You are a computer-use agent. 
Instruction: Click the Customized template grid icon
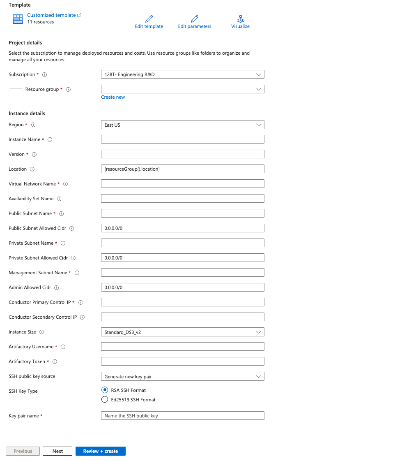18,19
